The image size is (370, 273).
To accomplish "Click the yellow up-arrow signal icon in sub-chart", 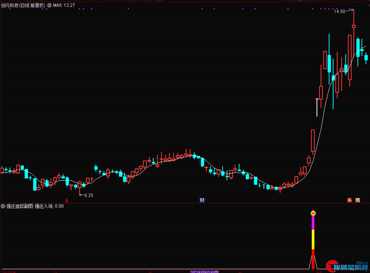I will [x=313, y=213].
